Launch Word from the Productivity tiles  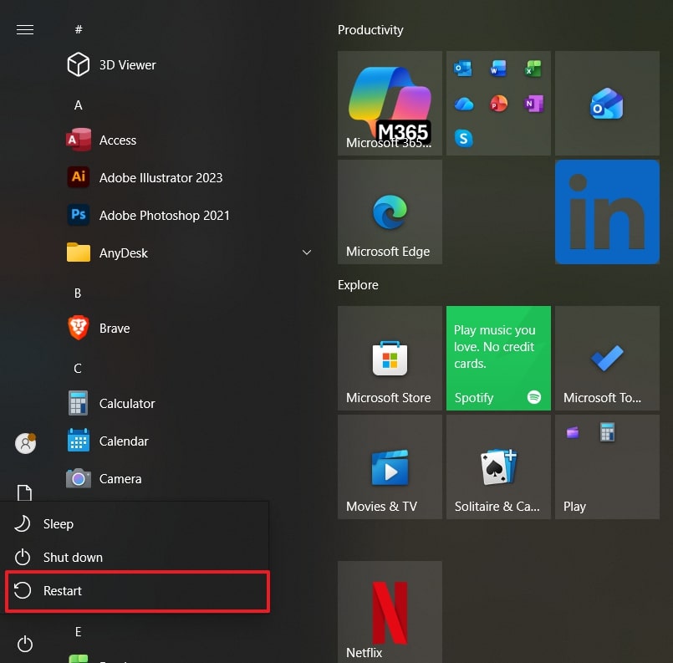[x=497, y=69]
